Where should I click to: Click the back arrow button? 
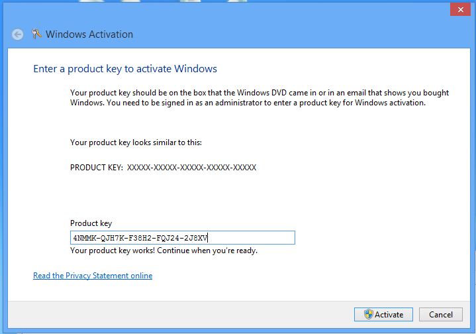(18, 34)
